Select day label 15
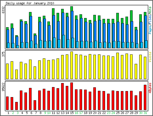The width and height of the screenshot is (153, 116). (72, 113)
